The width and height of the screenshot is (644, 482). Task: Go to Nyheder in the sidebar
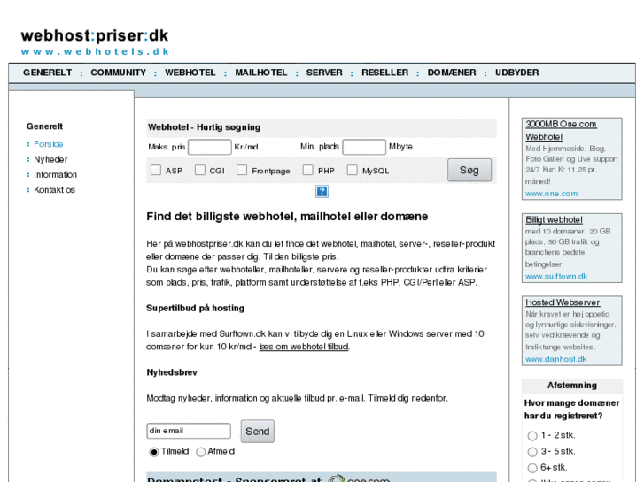coord(50,159)
